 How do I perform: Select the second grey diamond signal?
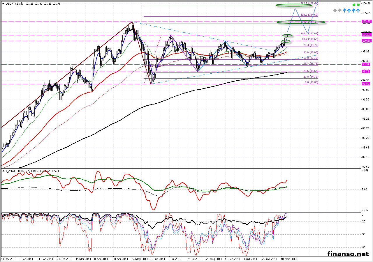coord(340,10)
